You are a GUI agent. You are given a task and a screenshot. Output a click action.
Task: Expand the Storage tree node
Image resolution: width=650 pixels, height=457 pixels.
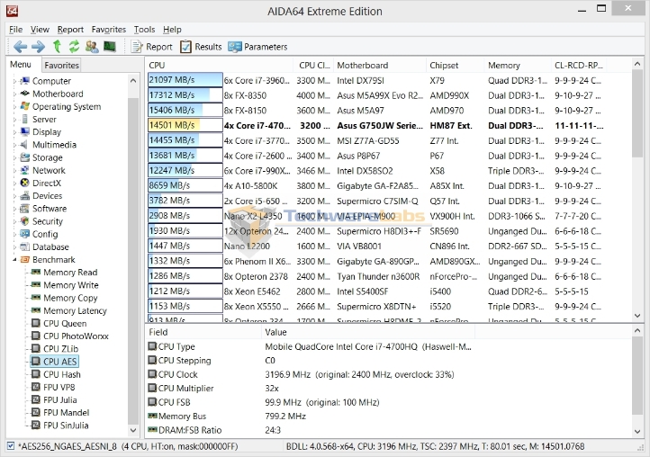[x=14, y=157]
